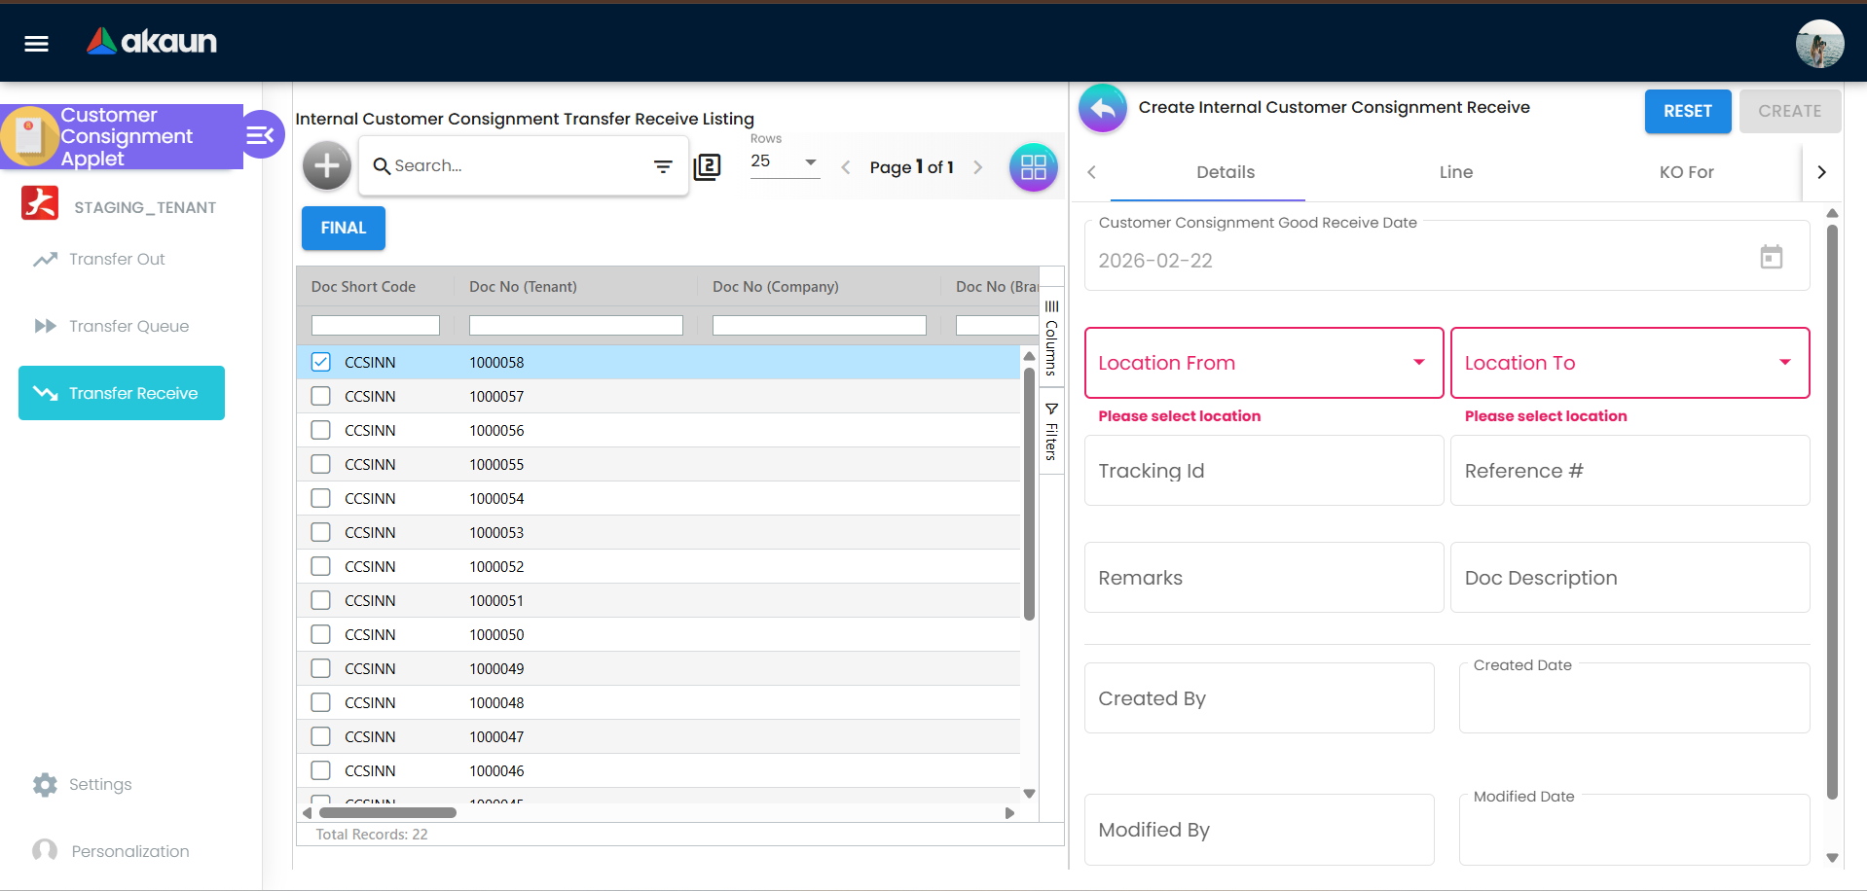Click the akaun logo
This screenshot has height=891, width=1867.
tap(152, 41)
